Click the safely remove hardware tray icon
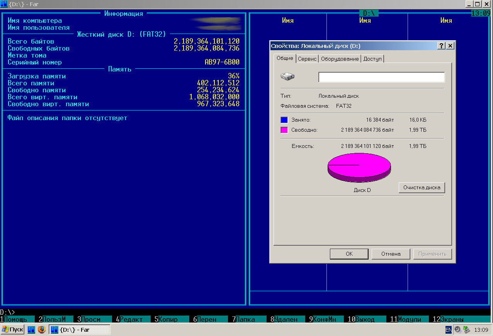This screenshot has height=336, width=493. pos(466,330)
